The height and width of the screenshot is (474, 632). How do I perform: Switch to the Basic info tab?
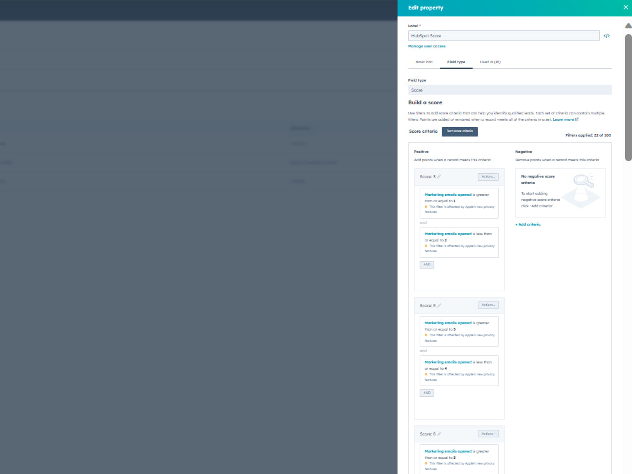coord(424,62)
